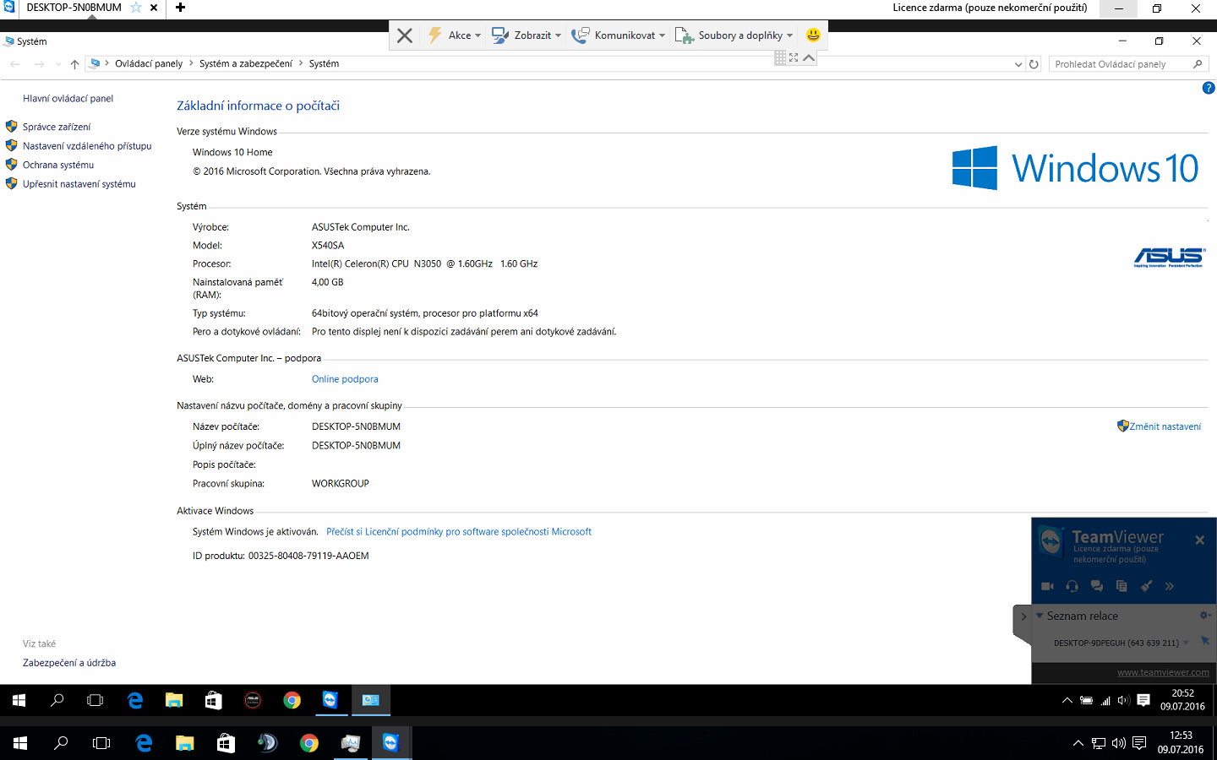The image size is (1217, 760).
Task: Open Nastavení vzdáleného přístupu
Action: tap(87, 146)
